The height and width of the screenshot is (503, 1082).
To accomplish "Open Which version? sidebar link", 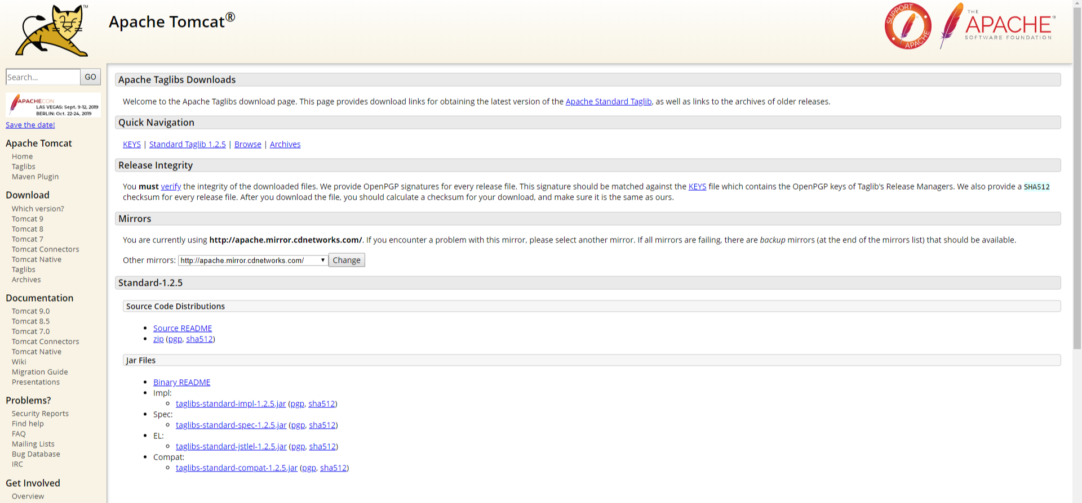I will 38,209.
